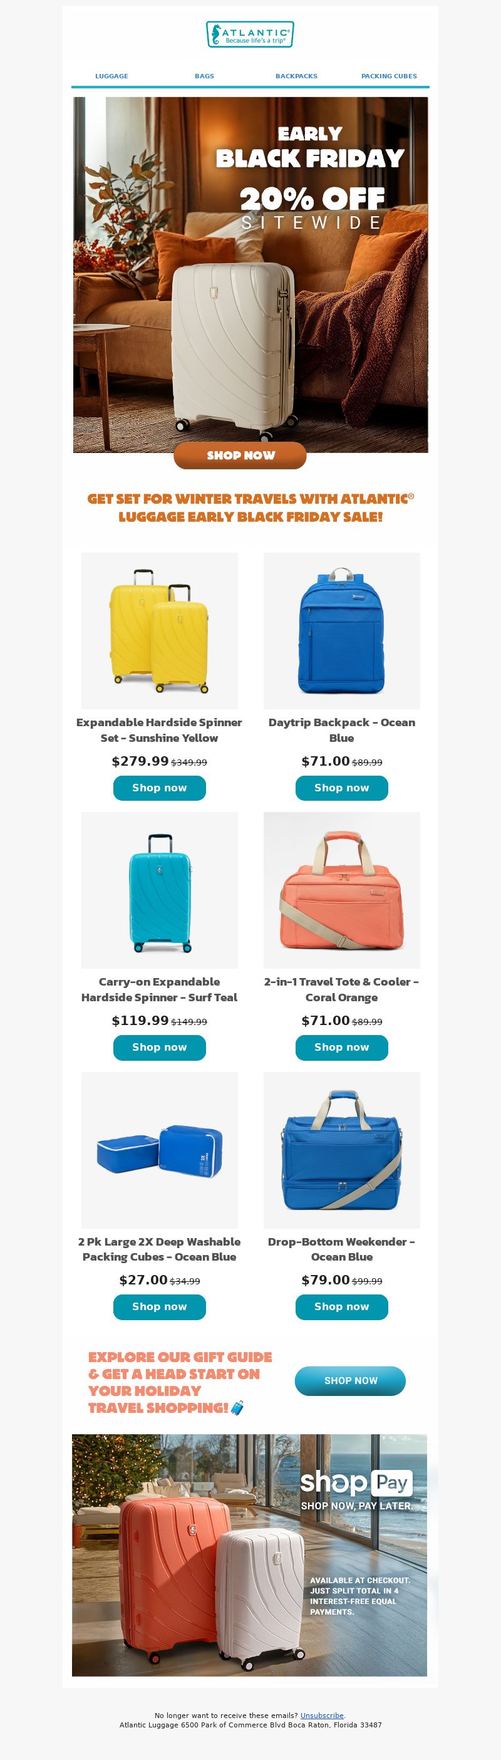Open the Luggage navigation link

[111, 76]
